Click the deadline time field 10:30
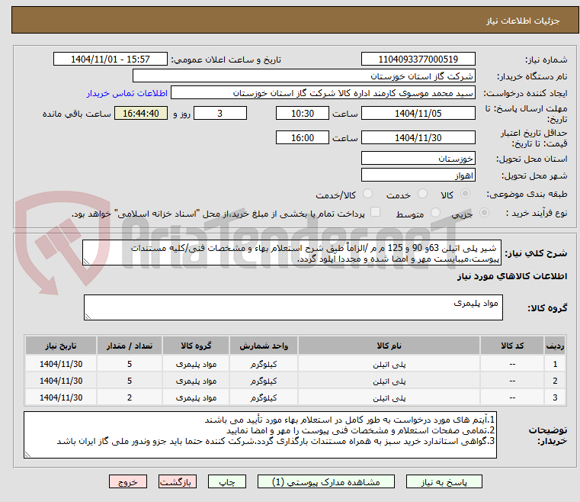 tap(303, 113)
